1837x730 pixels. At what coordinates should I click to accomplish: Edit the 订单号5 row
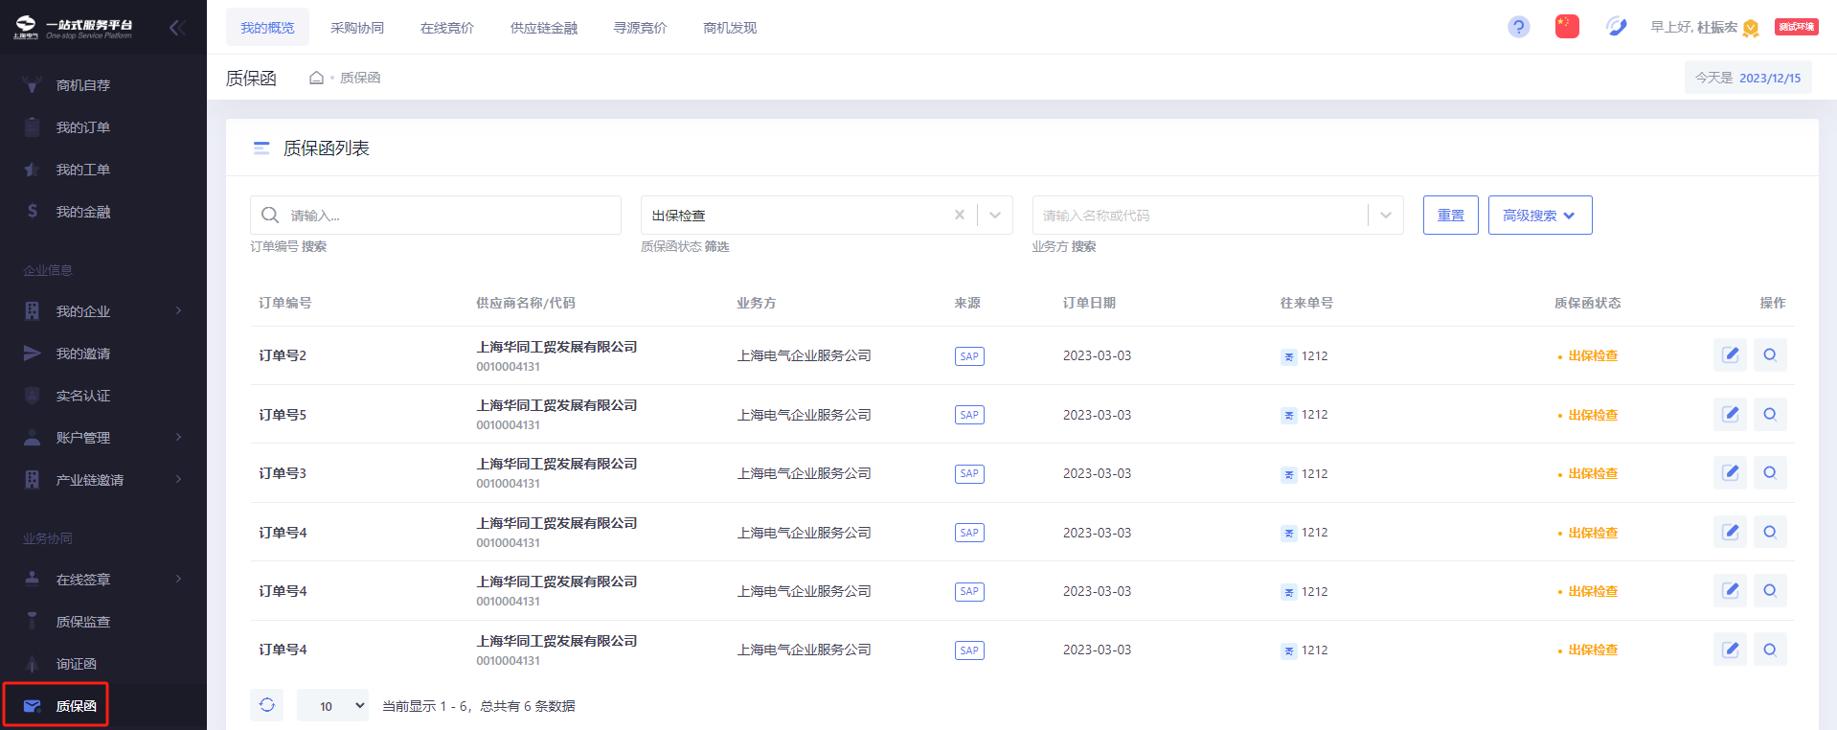[x=1731, y=414]
